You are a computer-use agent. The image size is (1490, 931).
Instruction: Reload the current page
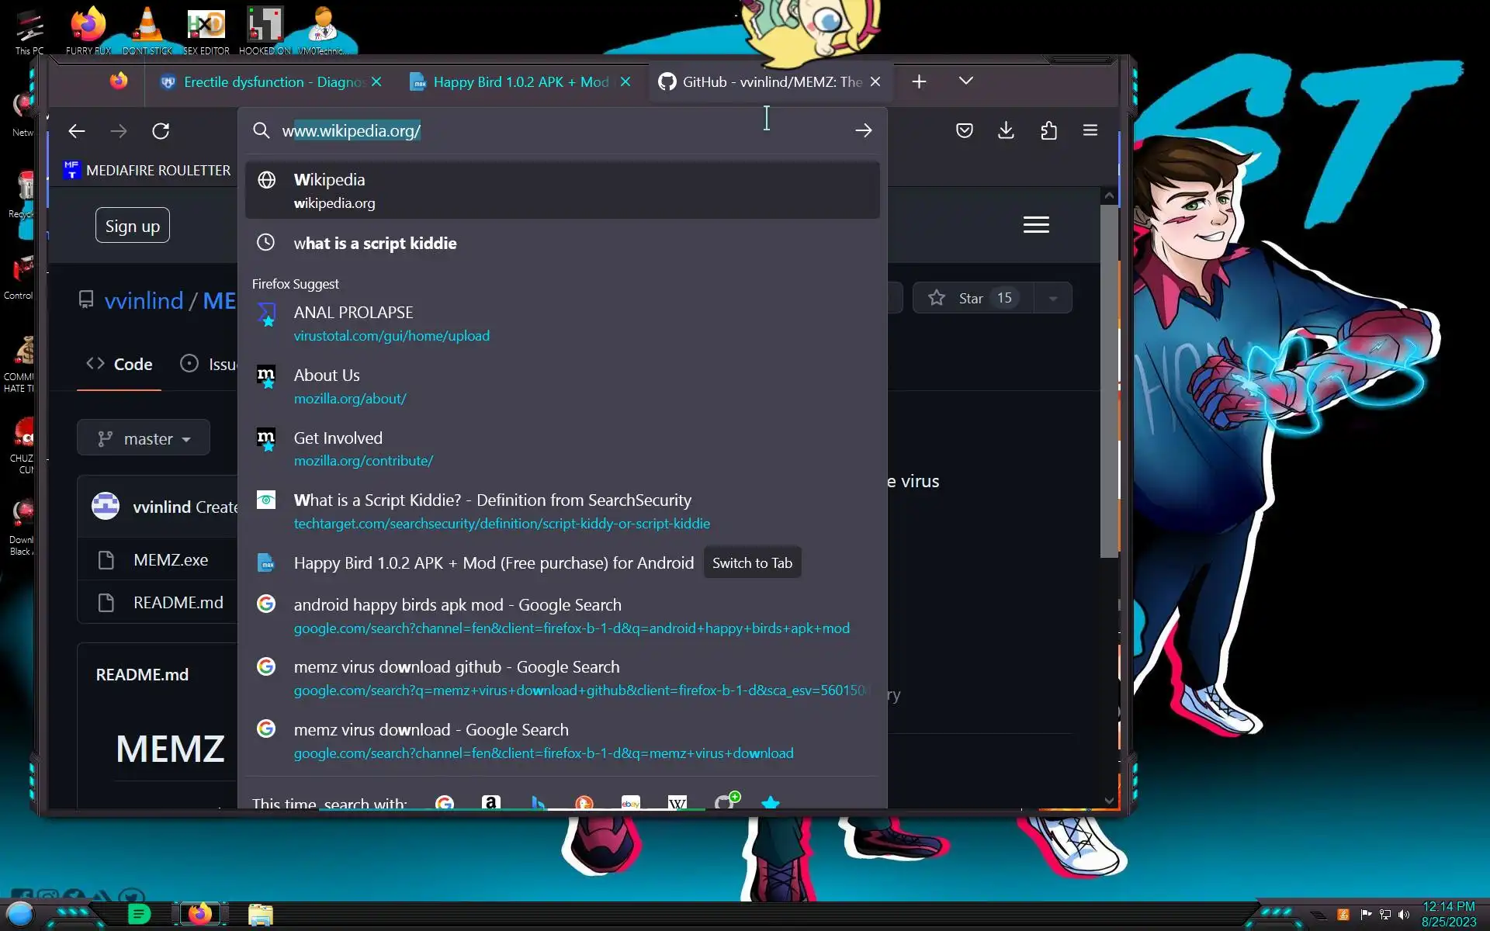point(161,131)
